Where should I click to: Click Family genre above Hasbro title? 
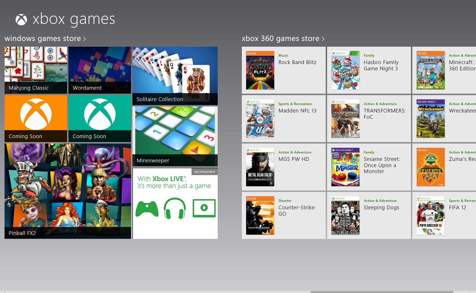[x=369, y=56]
